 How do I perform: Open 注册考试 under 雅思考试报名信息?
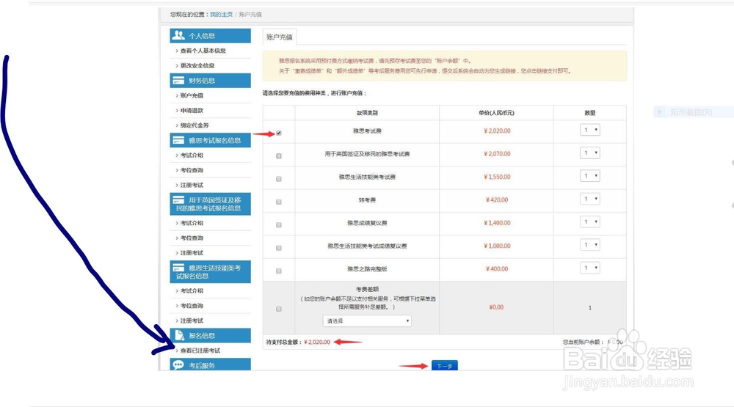tap(192, 186)
